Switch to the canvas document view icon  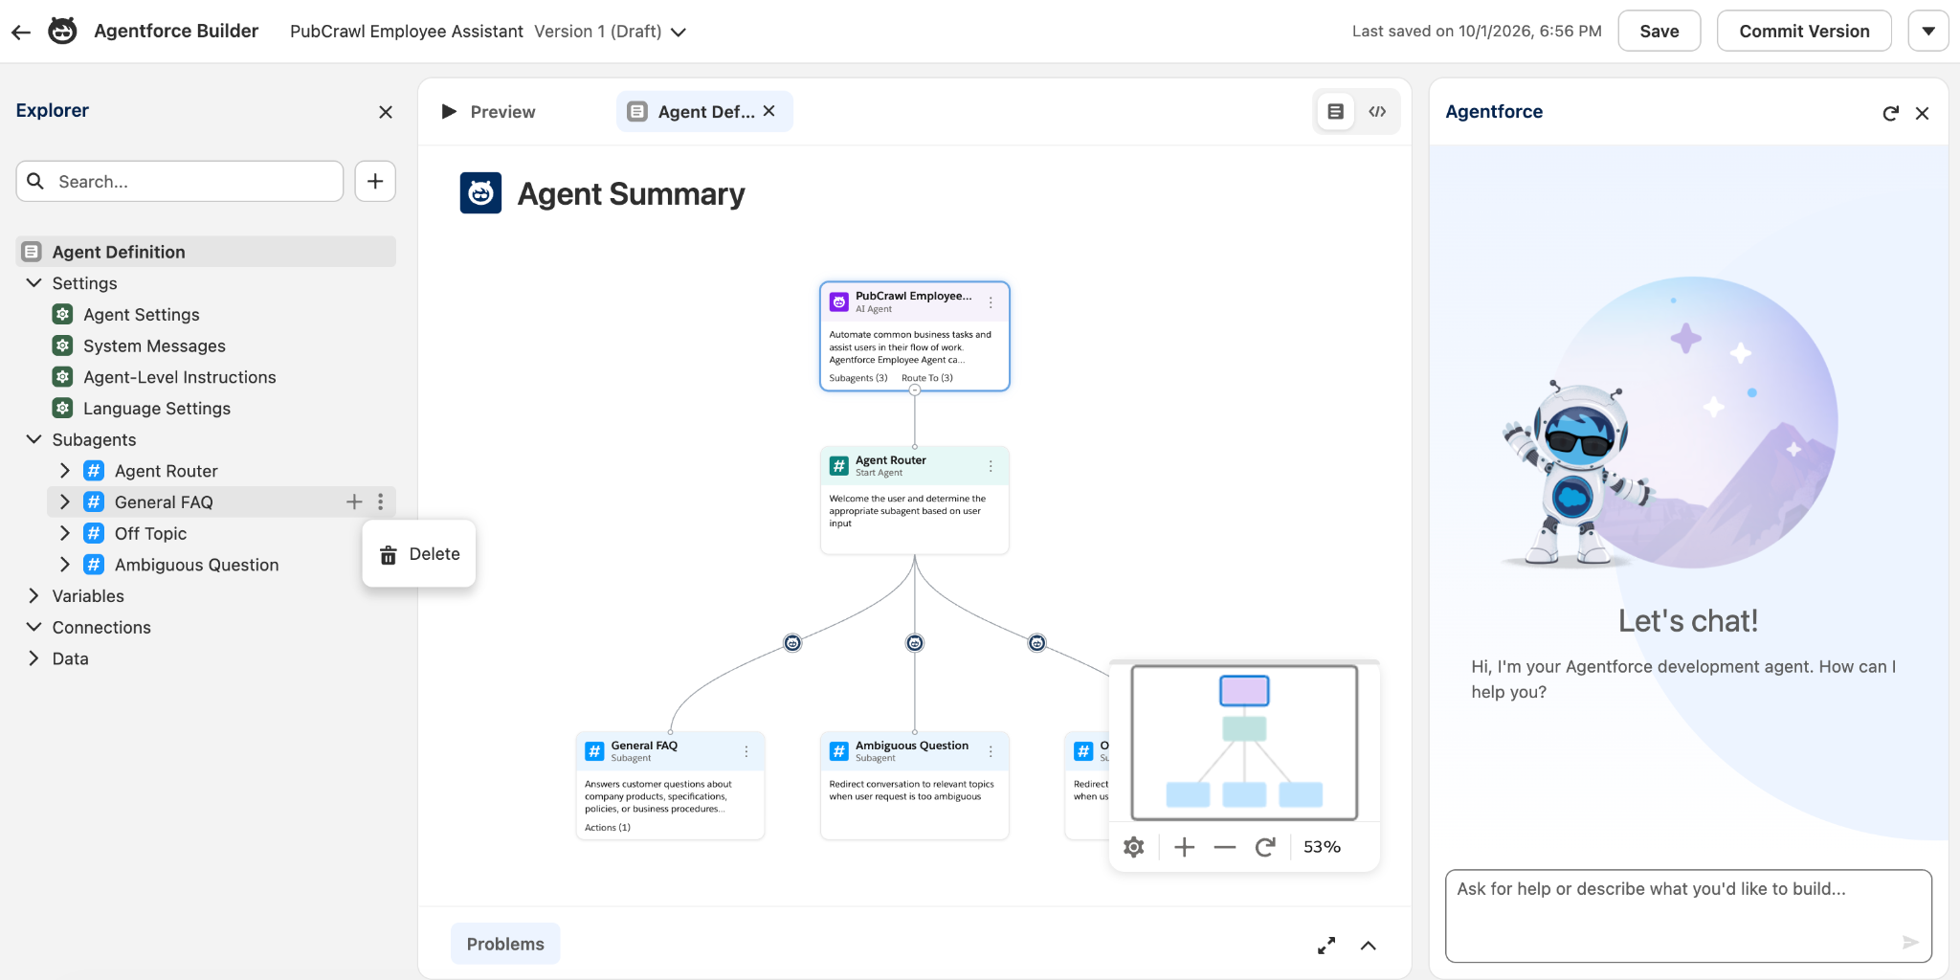pyautogui.click(x=1336, y=112)
